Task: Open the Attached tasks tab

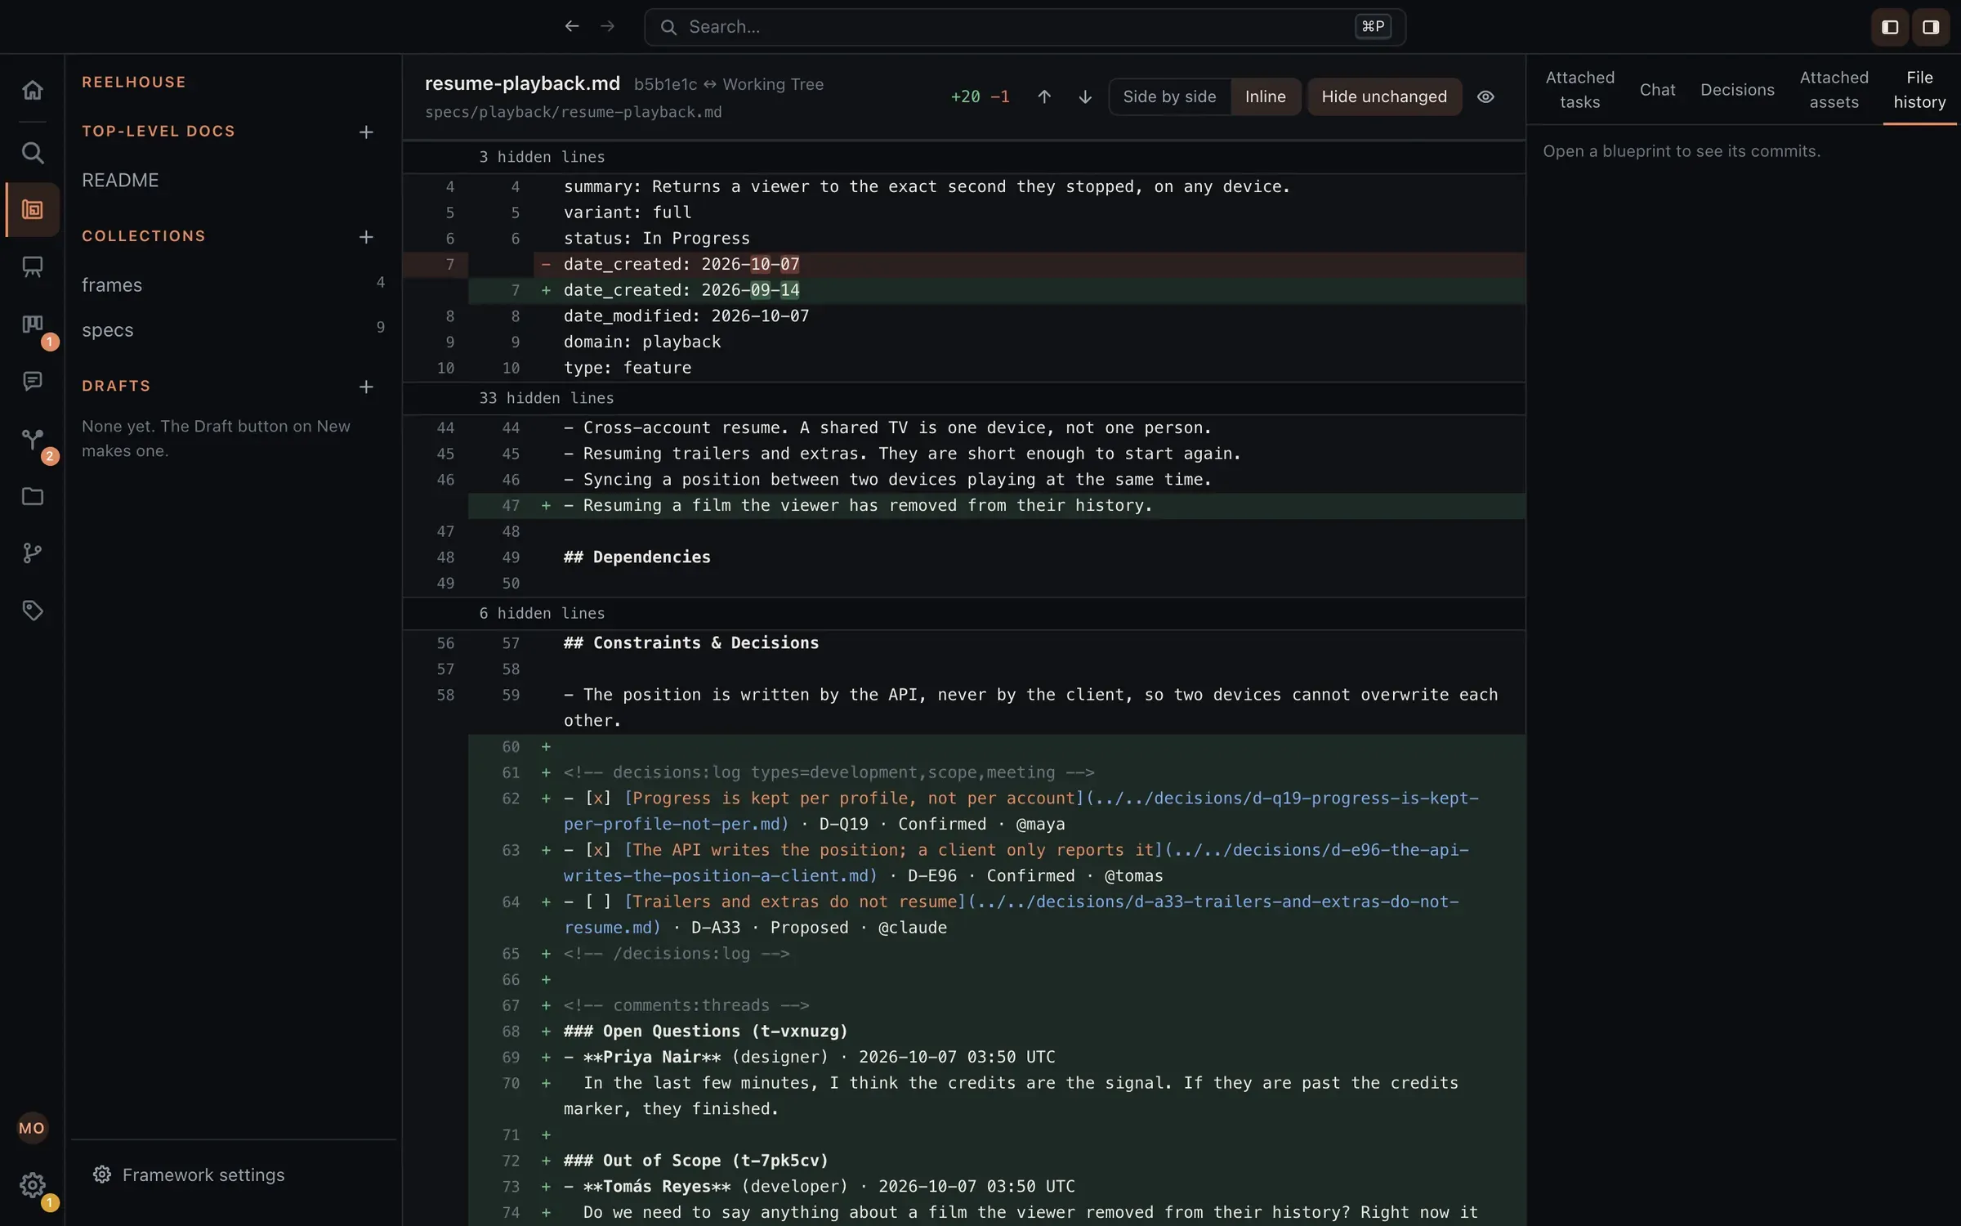Action: click(1579, 90)
